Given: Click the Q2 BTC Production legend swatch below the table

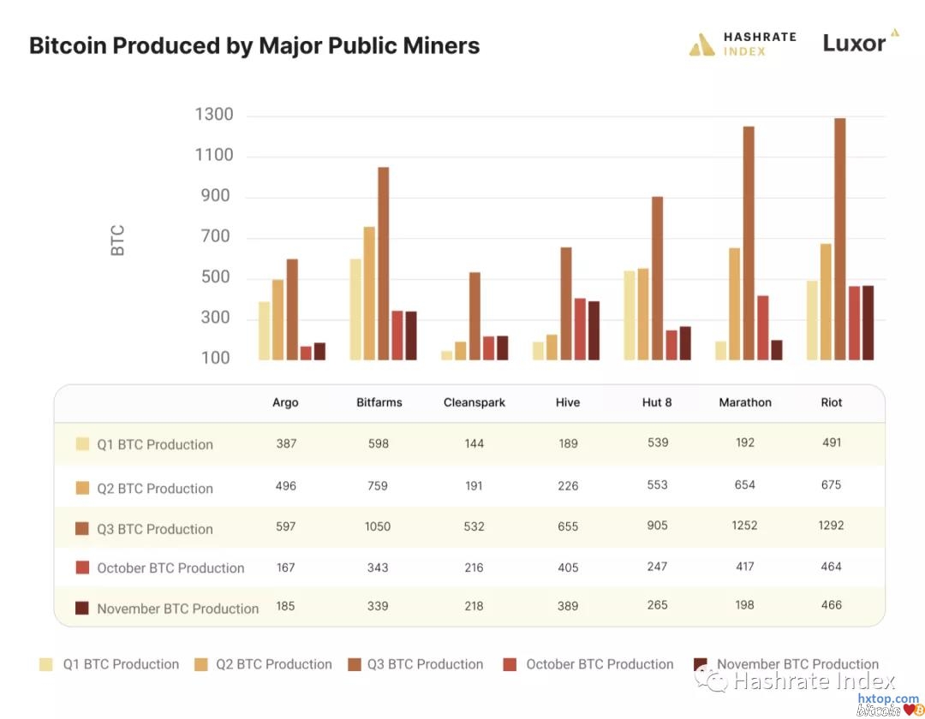Looking at the screenshot, I should (x=200, y=664).
